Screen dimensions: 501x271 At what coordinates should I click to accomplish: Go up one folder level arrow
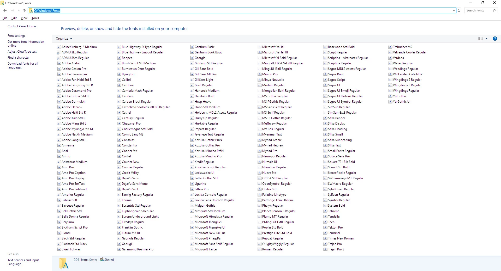tap(24, 10)
